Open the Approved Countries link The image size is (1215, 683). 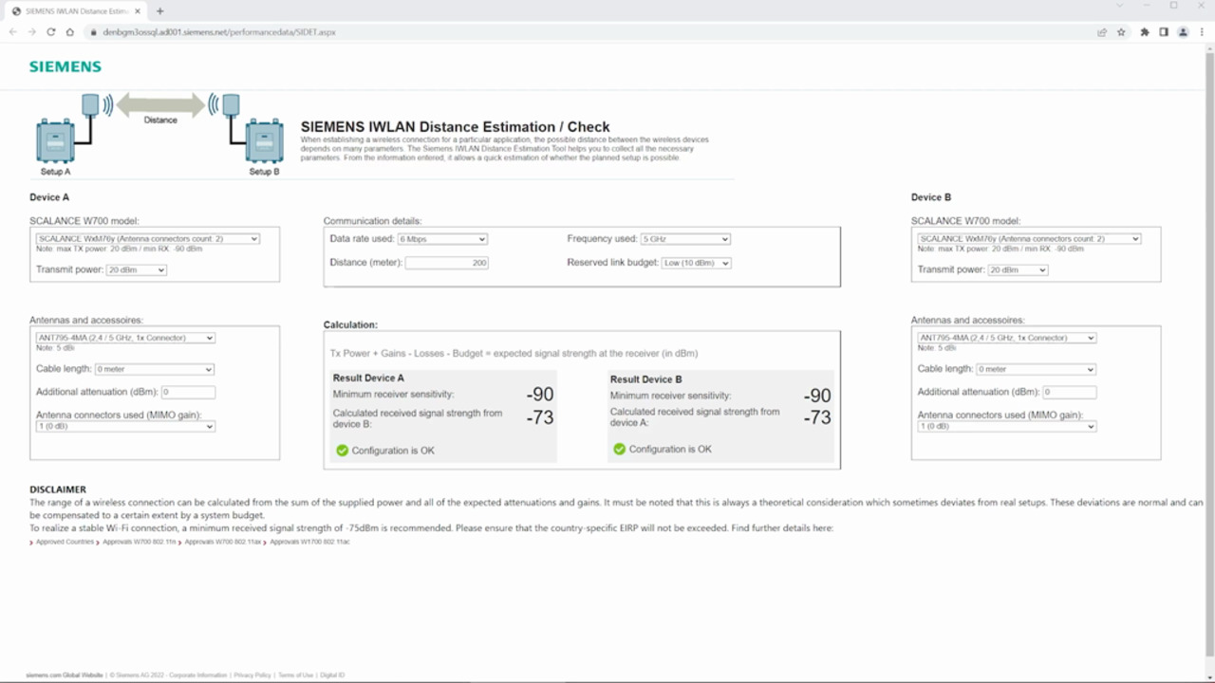[x=65, y=542]
